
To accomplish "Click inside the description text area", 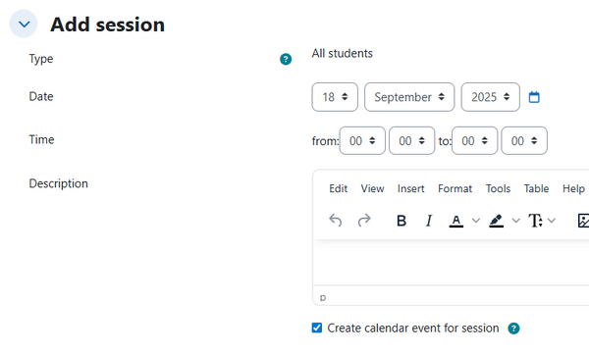I will click(x=451, y=263).
